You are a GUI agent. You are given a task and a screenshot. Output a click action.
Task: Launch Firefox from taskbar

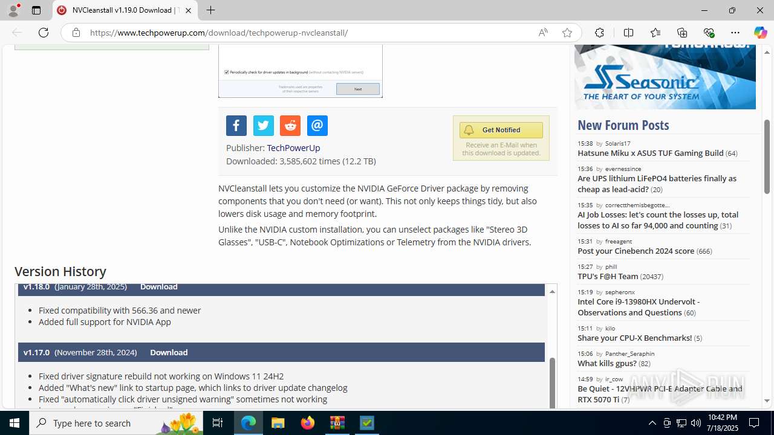[308, 423]
